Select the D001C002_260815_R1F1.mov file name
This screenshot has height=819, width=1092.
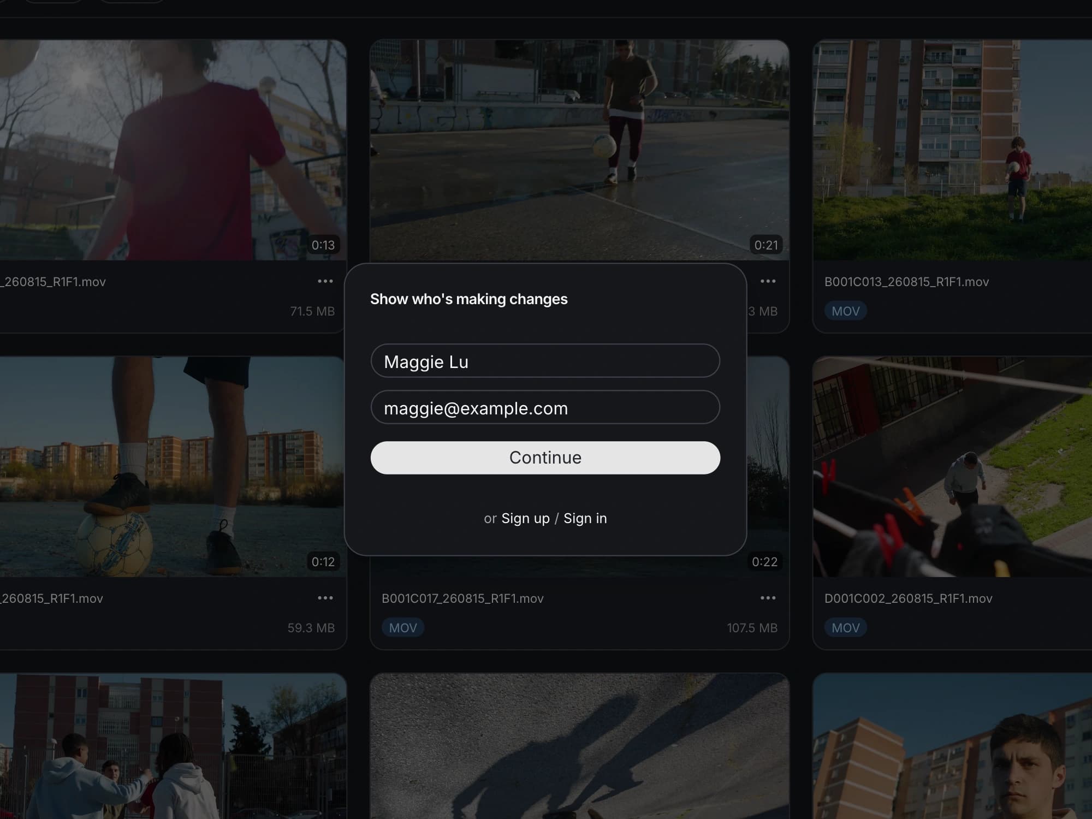coord(909,598)
